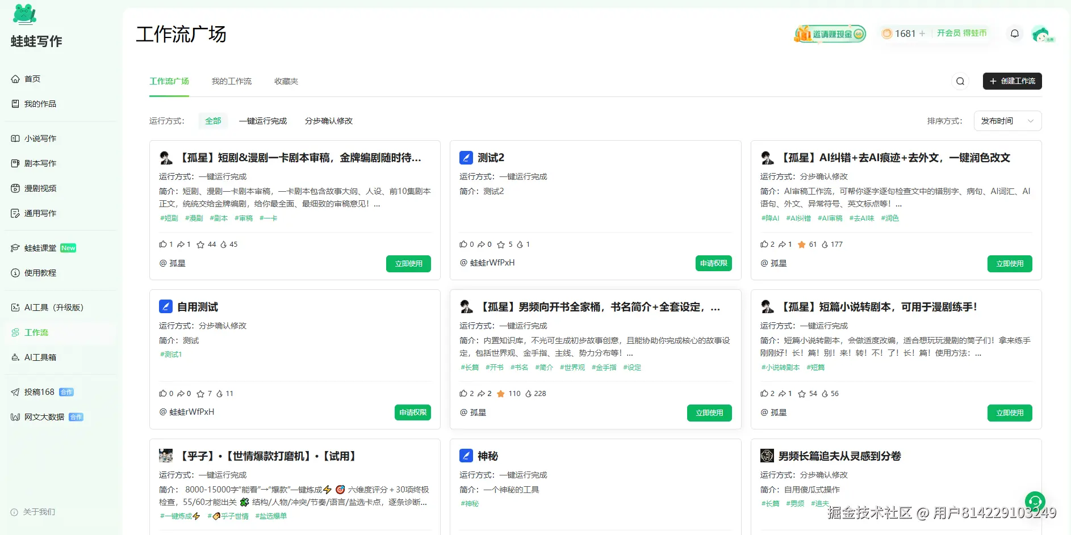The height and width of the screenshot is (535, 1071).
Task: Filter run mode by 分步确认修改
Action: point(329,121)
